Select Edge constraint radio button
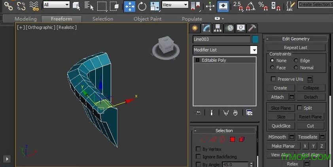This screenshot has height=167, width=333. tap(296, 60)
